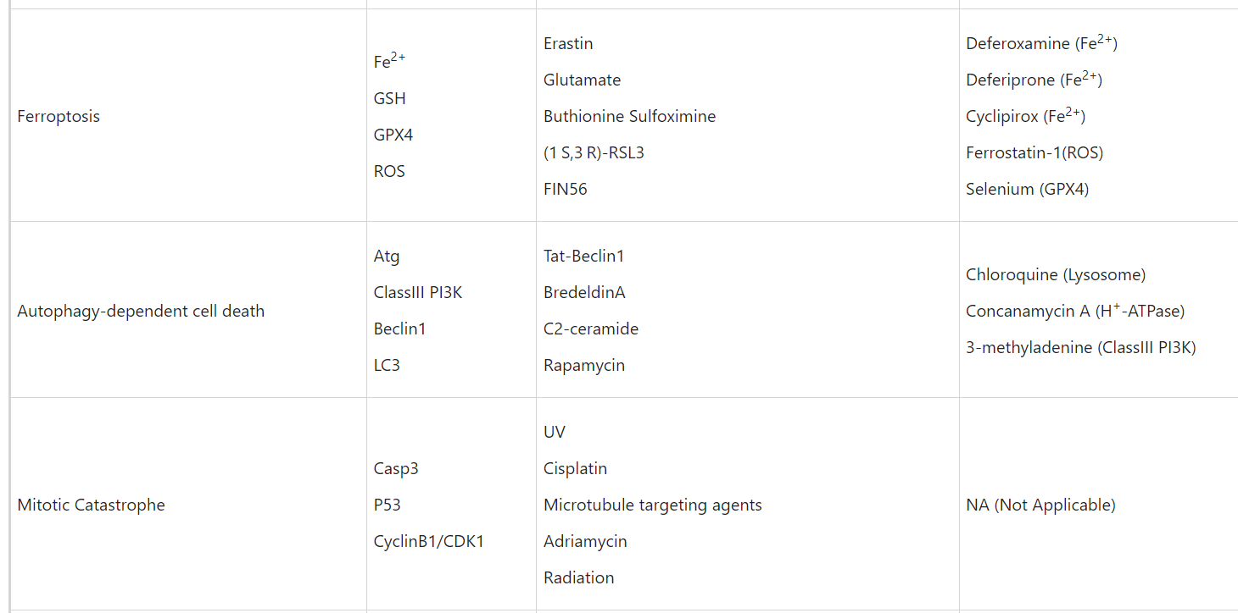Click Selenium (GPX4) cell text
This screenshot has width=1238, height=613.
coord(1027,189)
